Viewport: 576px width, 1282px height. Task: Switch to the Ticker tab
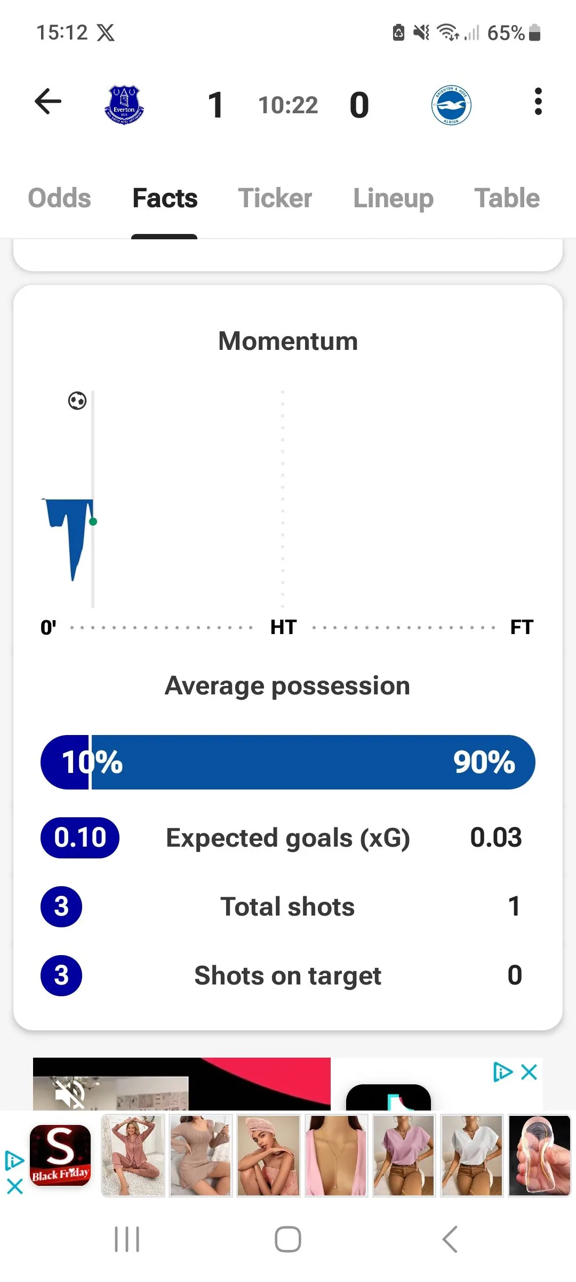pos(275,198)
